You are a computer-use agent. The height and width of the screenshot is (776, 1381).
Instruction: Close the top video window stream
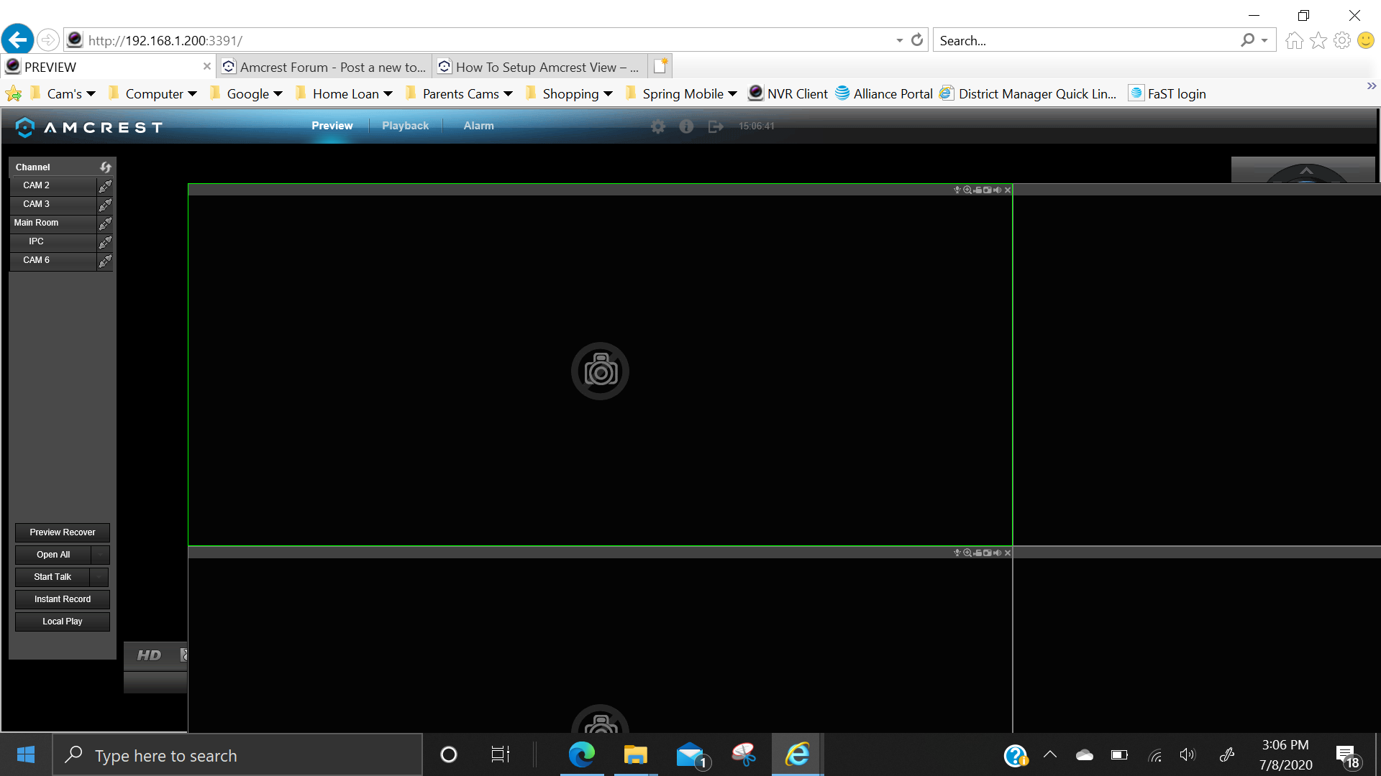pos(1008,190)
